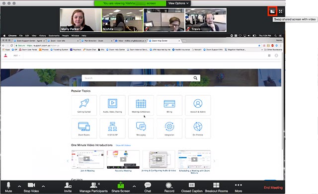Open the Invite participants icon

68,187
